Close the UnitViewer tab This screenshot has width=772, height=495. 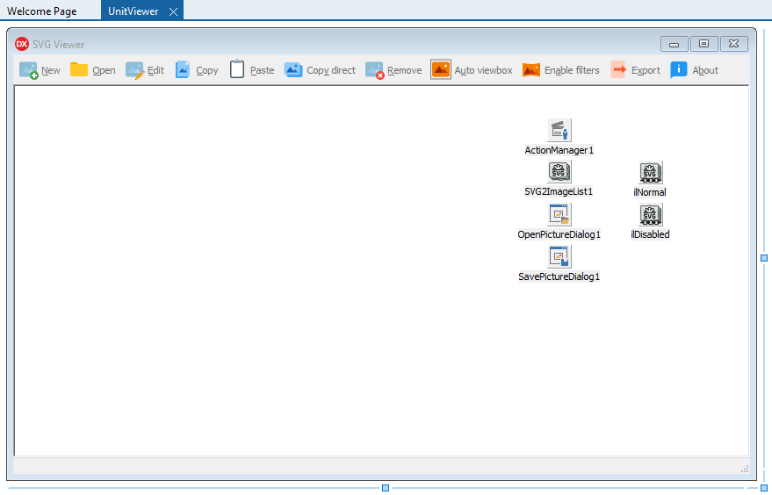(174, 11)
